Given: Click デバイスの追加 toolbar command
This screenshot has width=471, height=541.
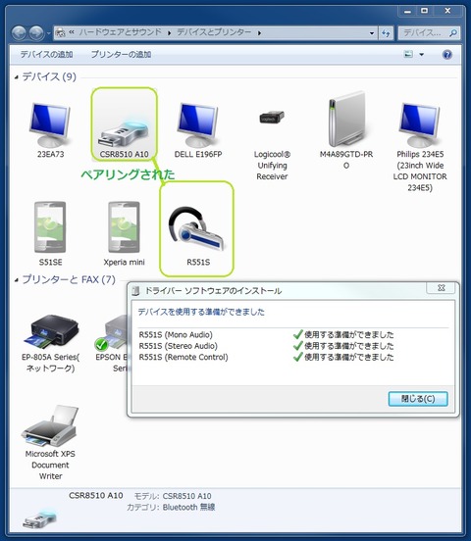Looking at the screenshot, I should 46,55.
